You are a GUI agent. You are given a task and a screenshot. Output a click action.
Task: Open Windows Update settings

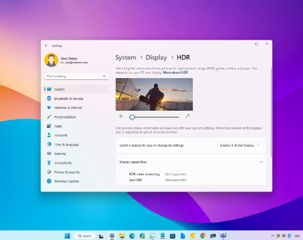coord(76,181)
